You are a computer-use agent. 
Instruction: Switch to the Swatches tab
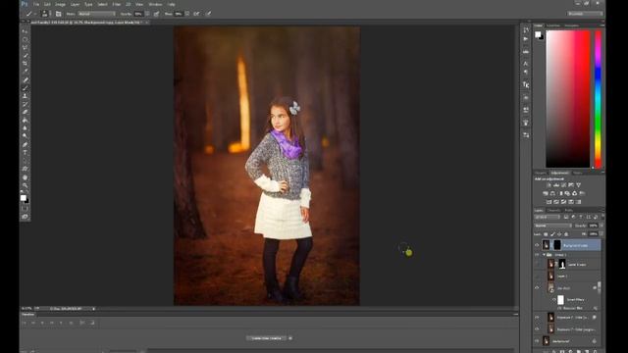[553, 25]
